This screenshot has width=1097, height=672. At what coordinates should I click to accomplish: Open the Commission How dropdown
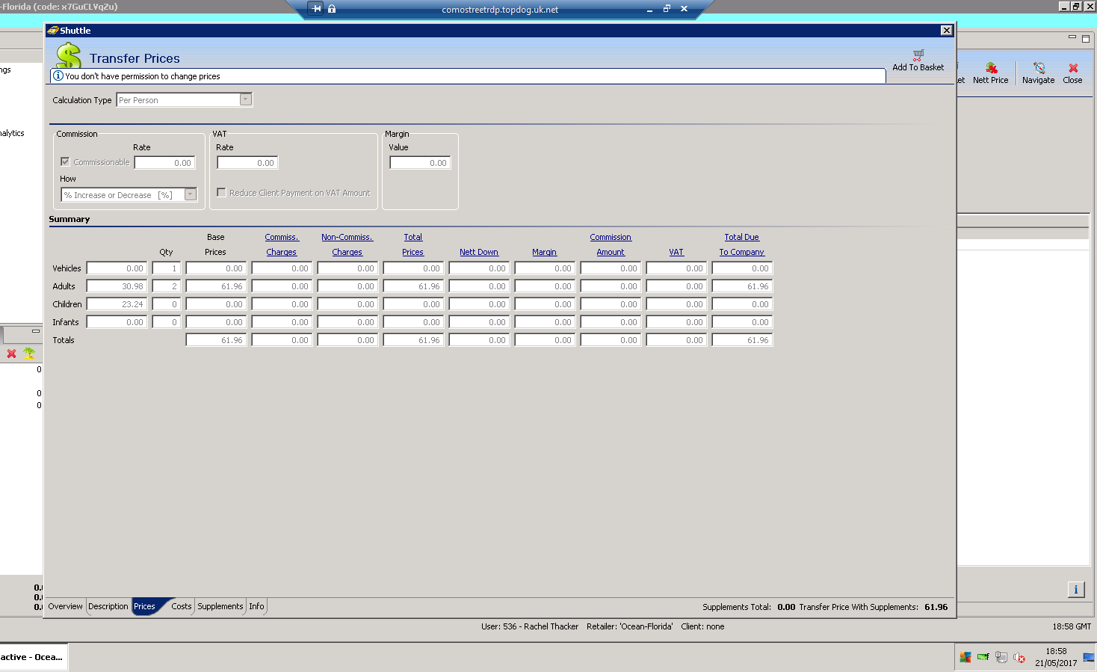point(191,195)
